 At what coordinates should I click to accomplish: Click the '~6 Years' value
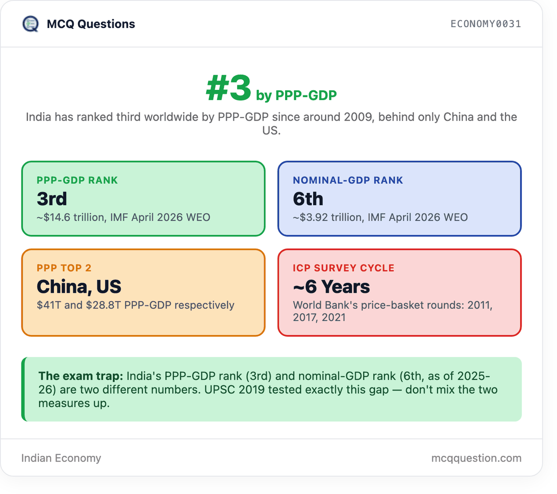tap(332, 287)
